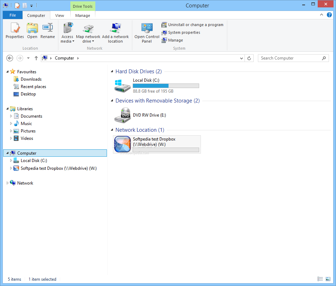Click the search magnifier icon
Screen dimensions: 336x286
[x=324, y=58]
